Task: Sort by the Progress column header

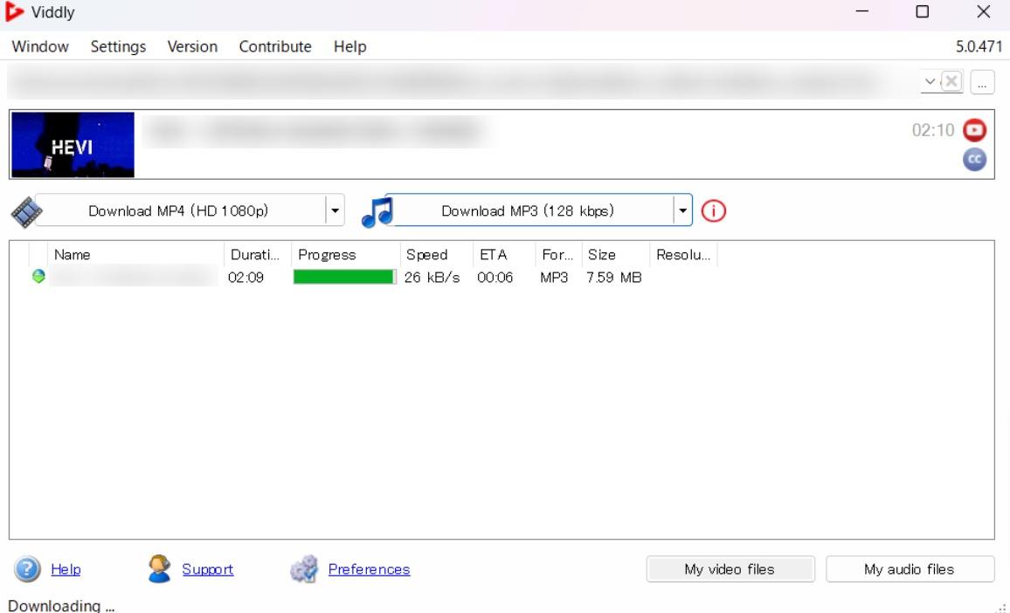Action: pos(345,255)
